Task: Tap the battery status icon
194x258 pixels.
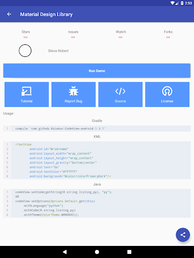Action: coord(182,3)
